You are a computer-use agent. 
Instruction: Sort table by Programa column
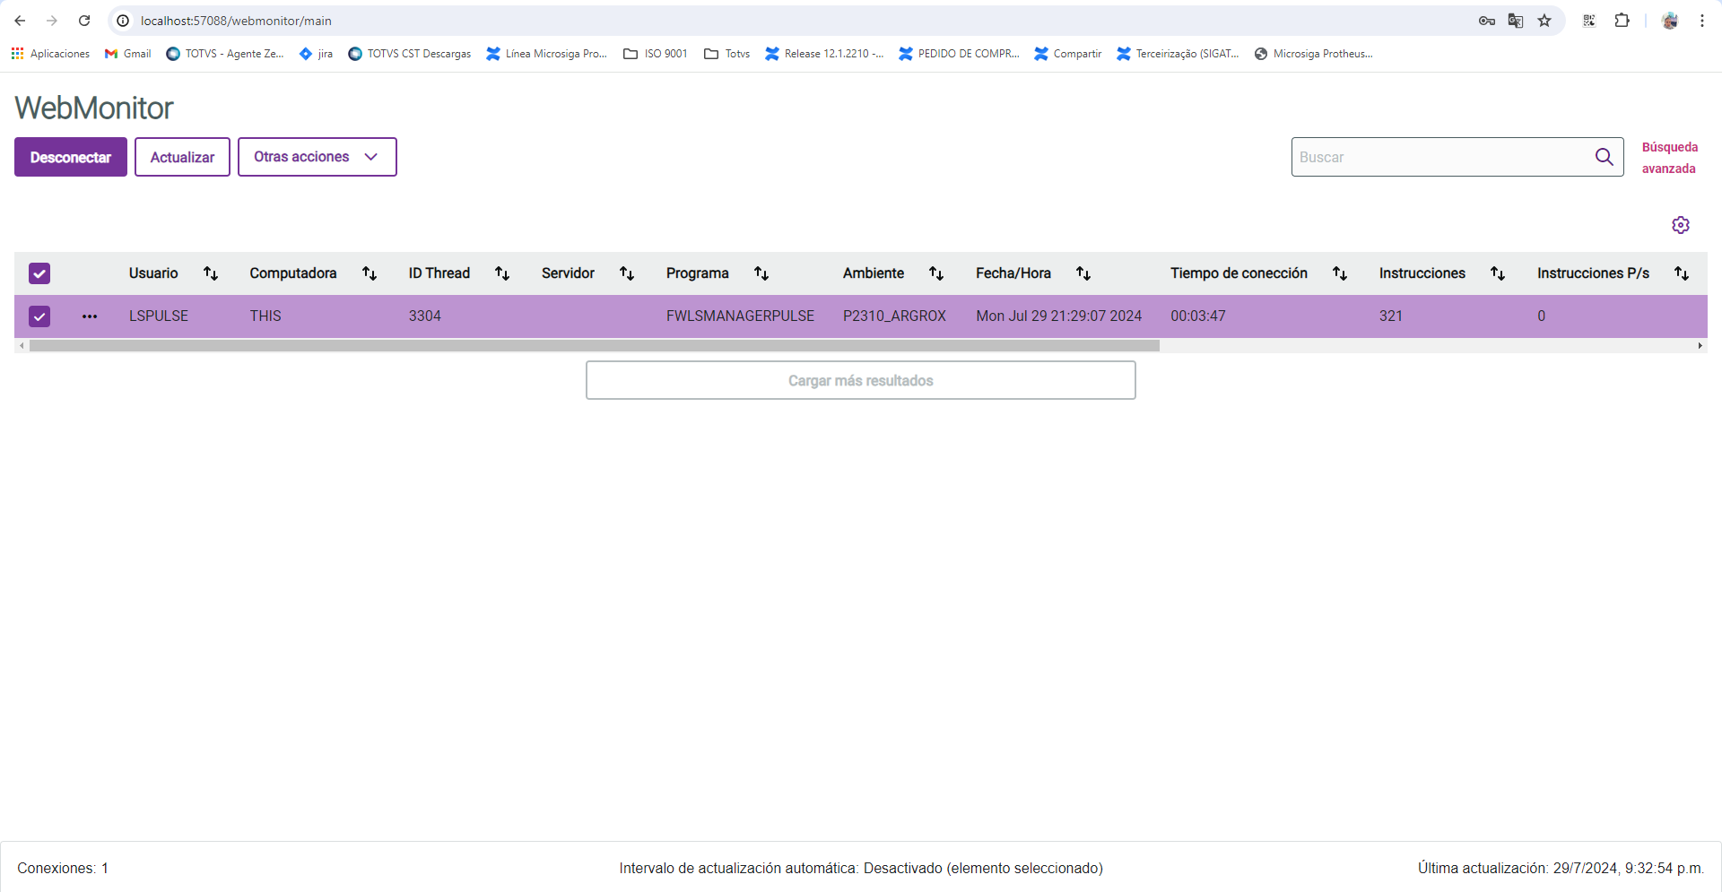point(761,273)
